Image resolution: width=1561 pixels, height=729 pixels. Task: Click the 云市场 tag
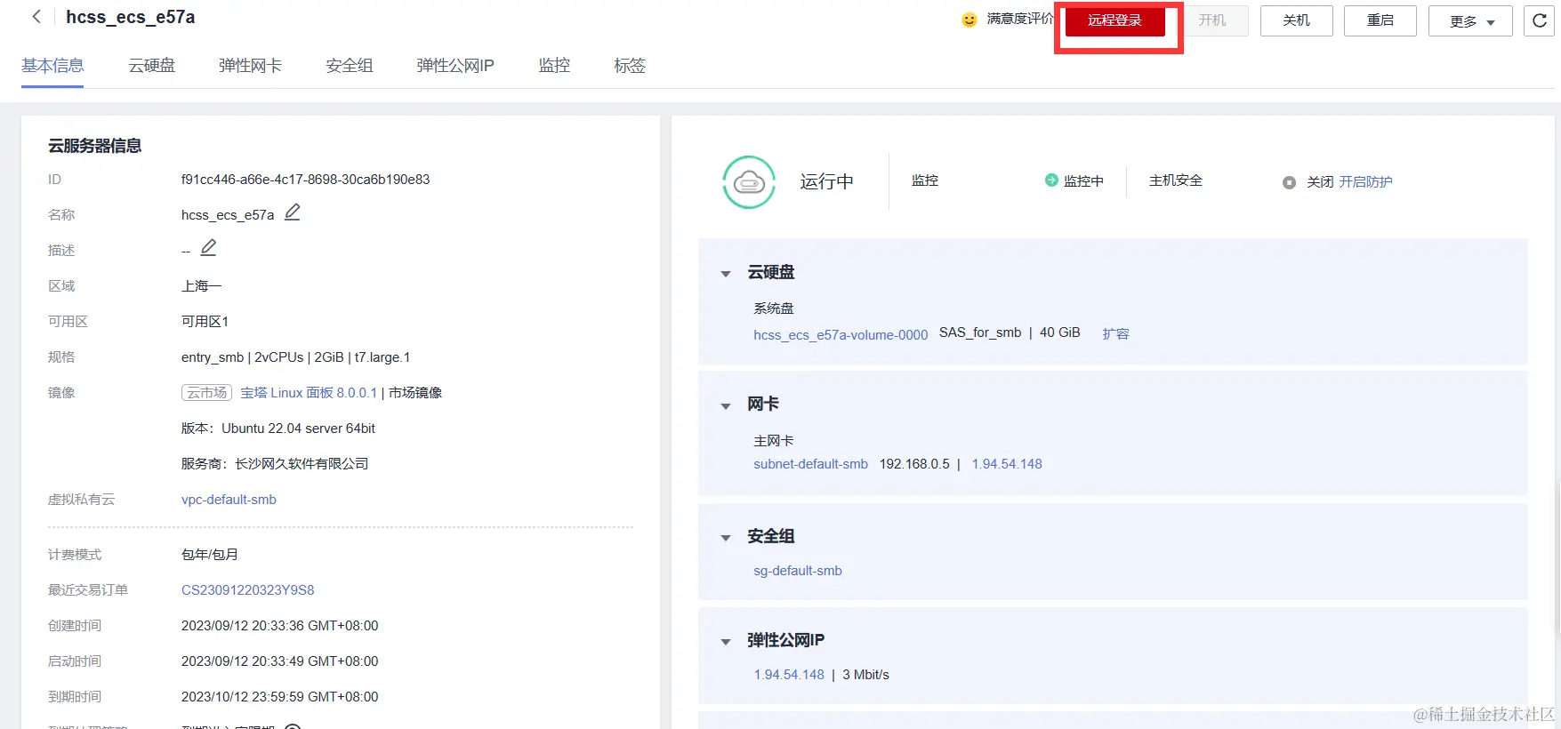tap(206, 393)
